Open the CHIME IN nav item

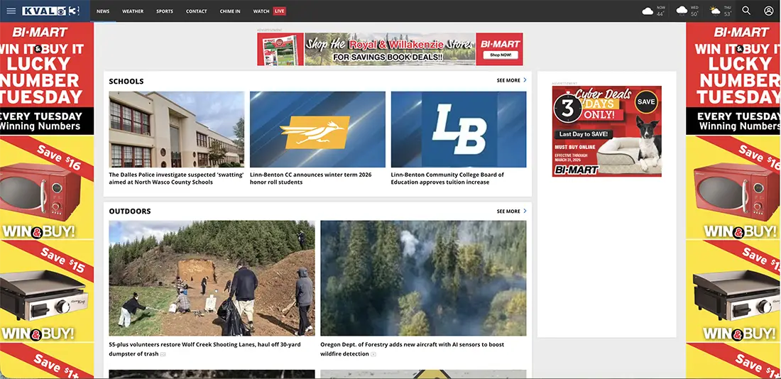(230, 11)
